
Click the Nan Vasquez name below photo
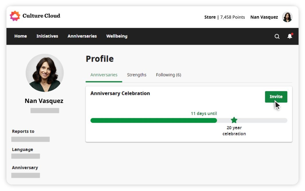[44, 101]
